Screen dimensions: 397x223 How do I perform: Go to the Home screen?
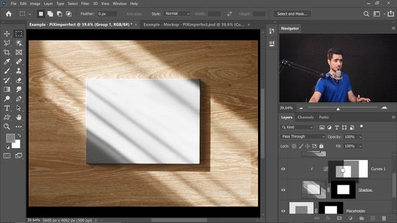9,14
